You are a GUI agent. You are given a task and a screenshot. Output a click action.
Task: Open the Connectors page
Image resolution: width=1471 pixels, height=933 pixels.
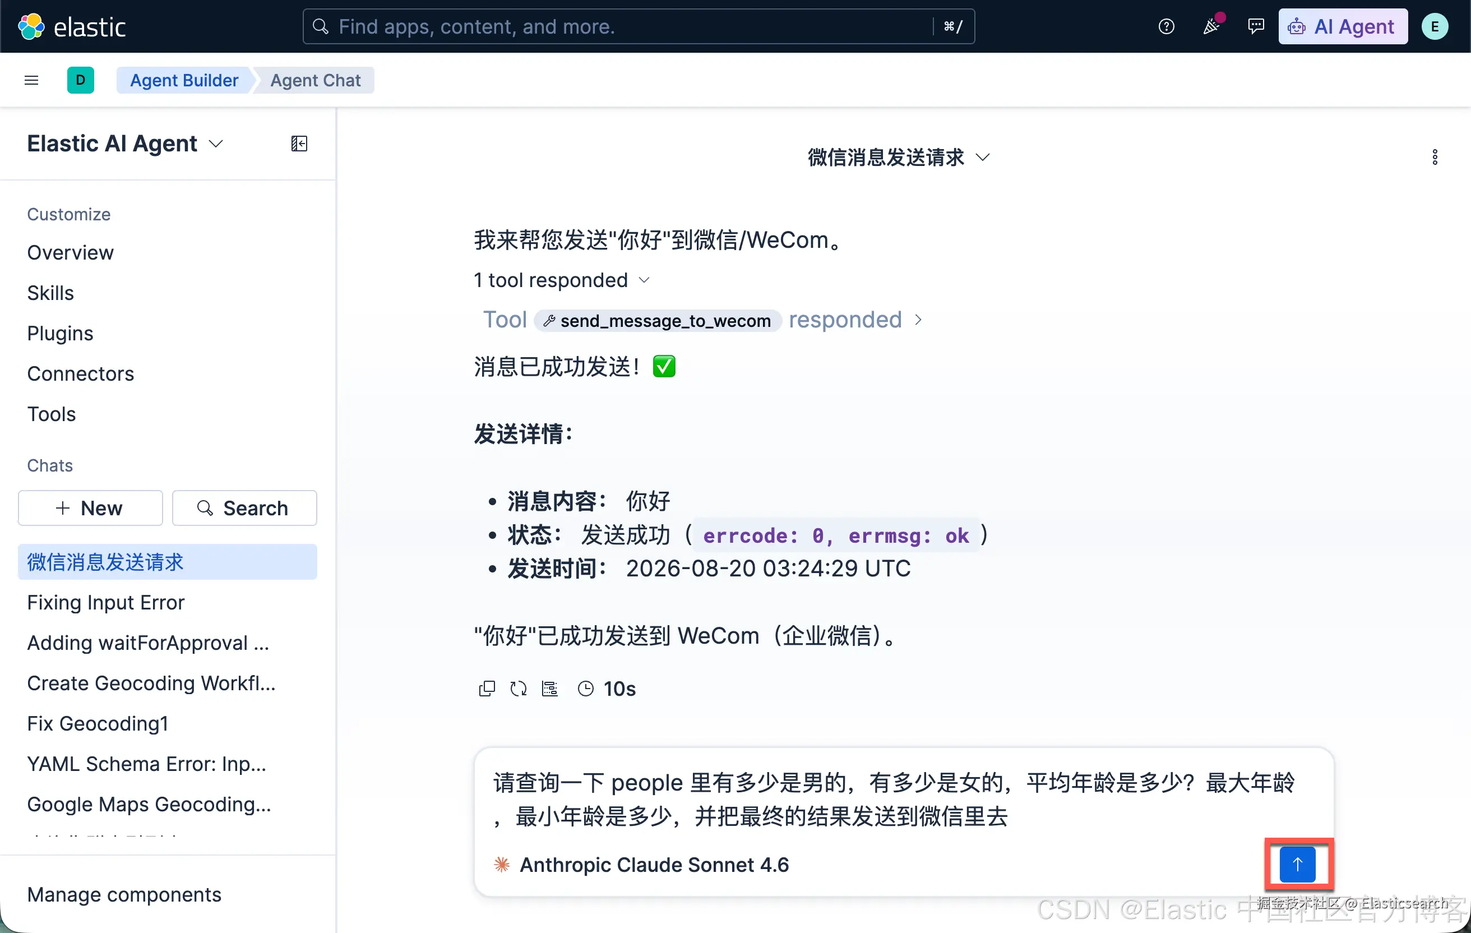pos(81,373)
